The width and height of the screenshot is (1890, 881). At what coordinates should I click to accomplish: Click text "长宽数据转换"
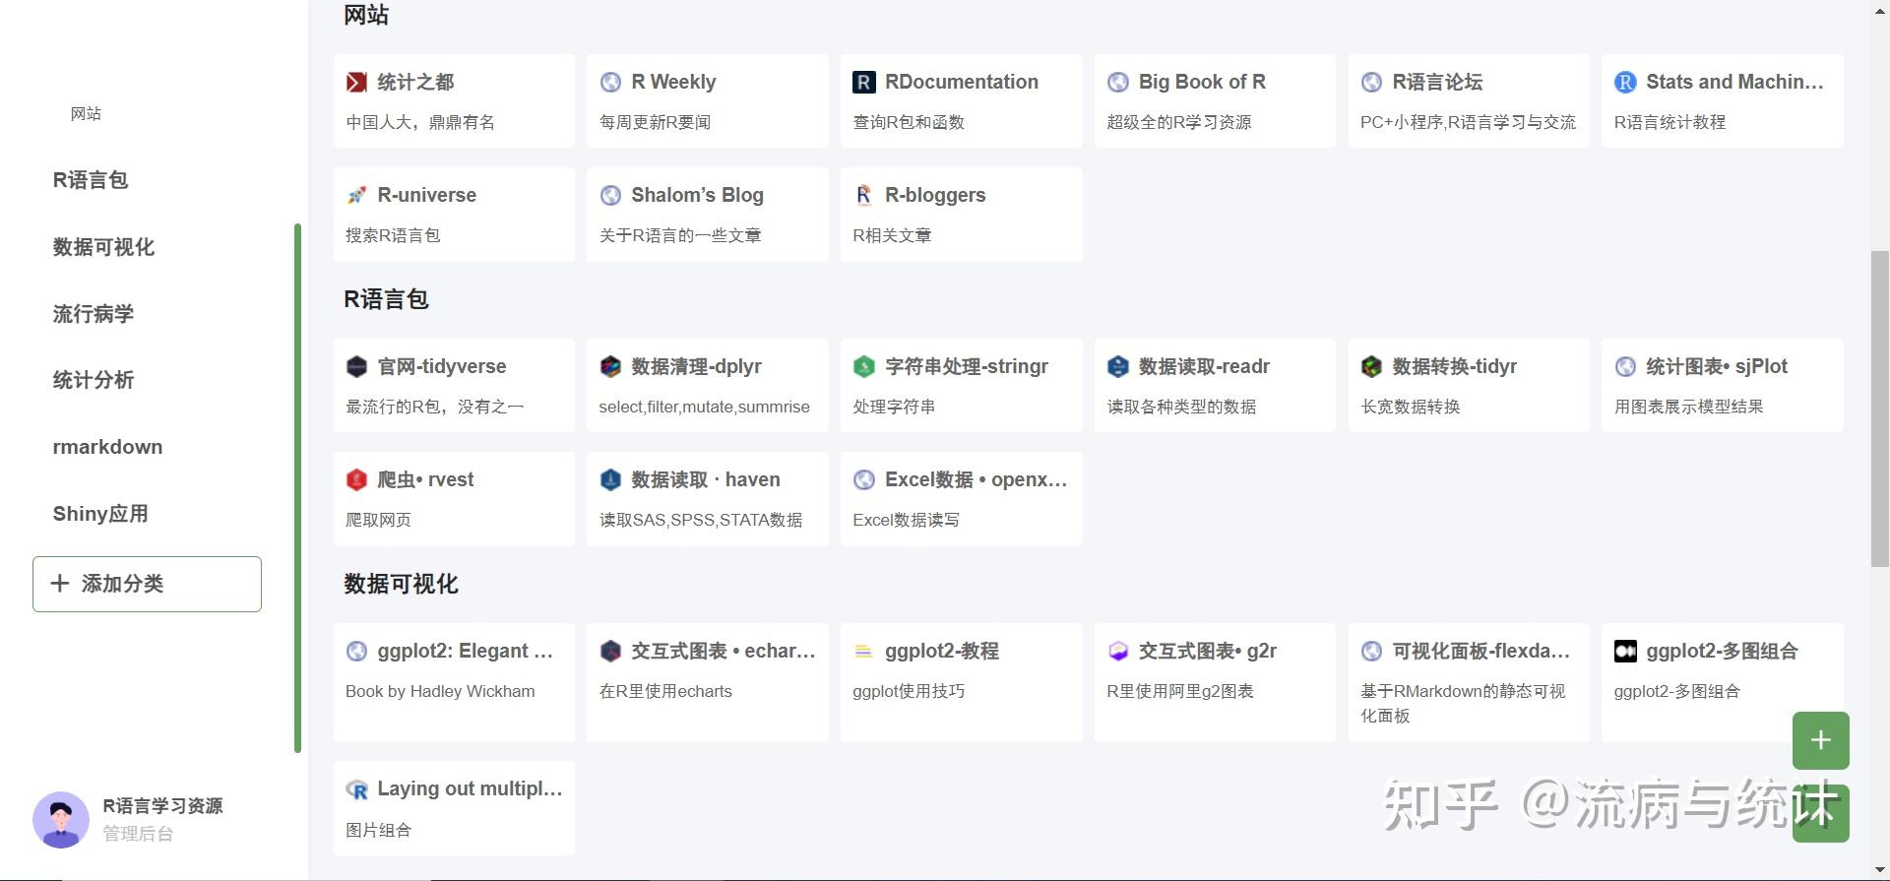coord(1410,408)
